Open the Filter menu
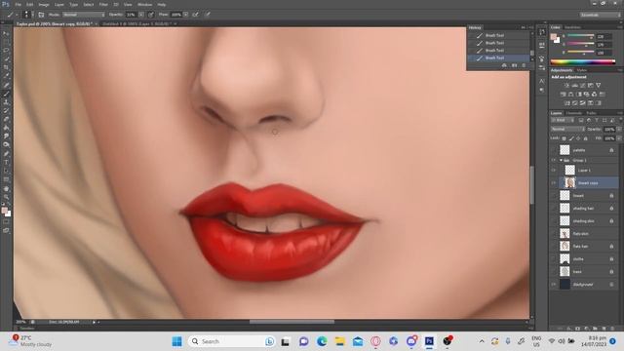 point(103,4)
